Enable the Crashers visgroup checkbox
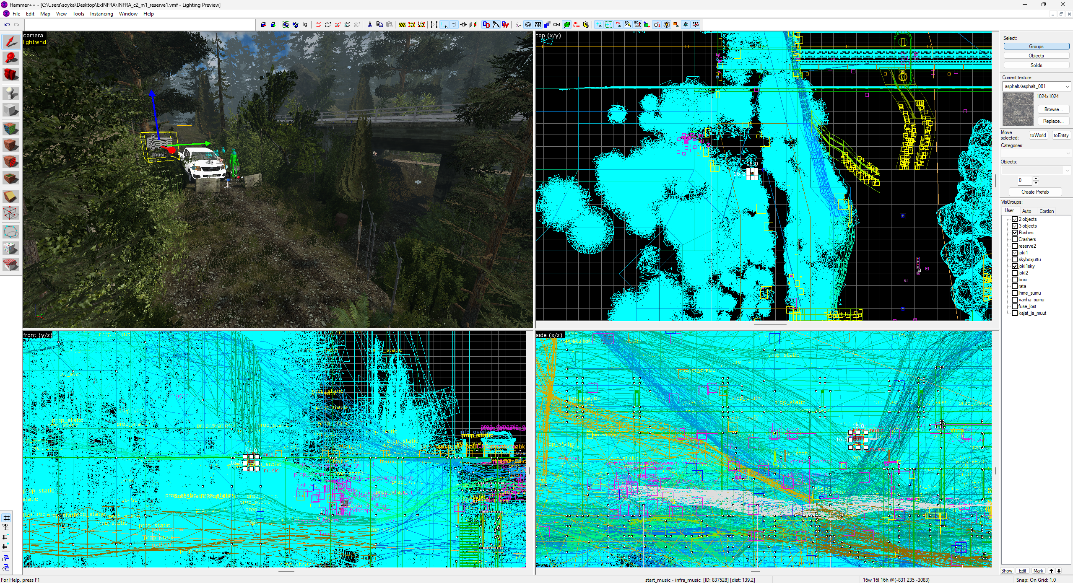 (1015, 239)
